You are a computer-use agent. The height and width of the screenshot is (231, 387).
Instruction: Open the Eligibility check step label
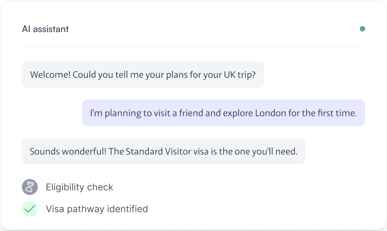pyautogui.click(x=80, y=187)
